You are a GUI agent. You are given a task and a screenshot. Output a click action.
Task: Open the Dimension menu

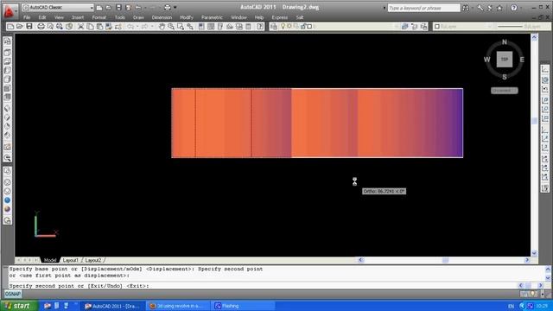point(162,17)
